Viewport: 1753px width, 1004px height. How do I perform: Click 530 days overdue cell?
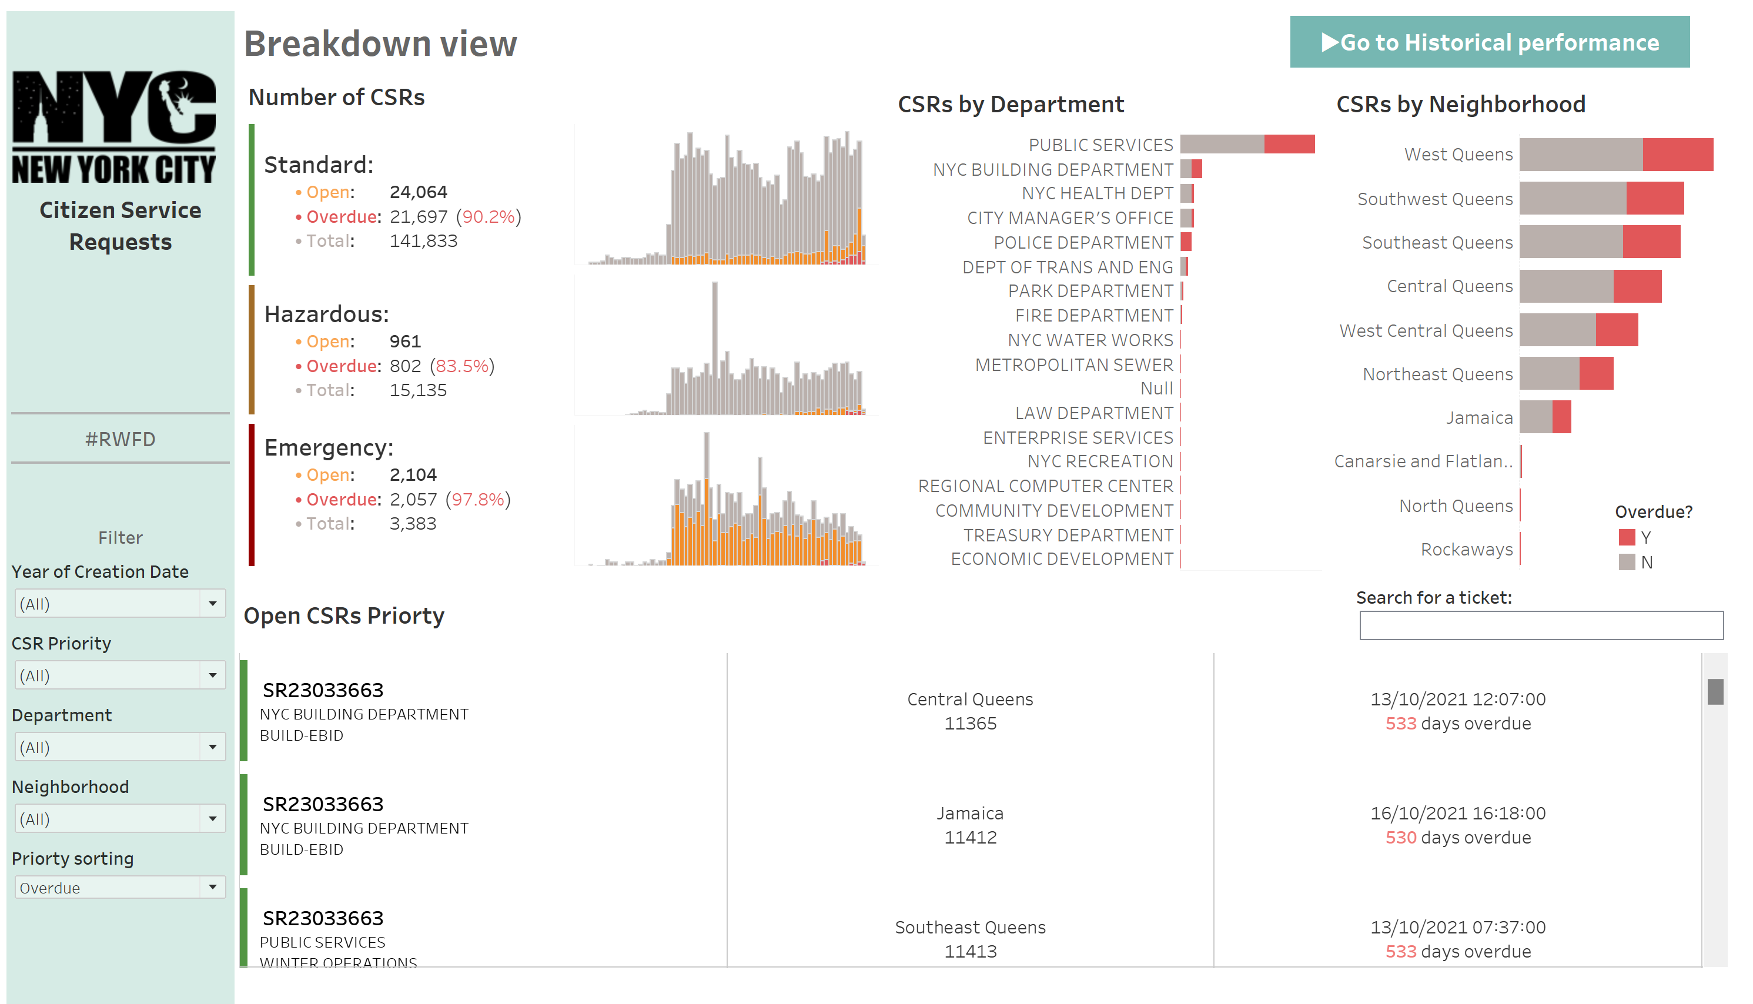coord(1458,837)
